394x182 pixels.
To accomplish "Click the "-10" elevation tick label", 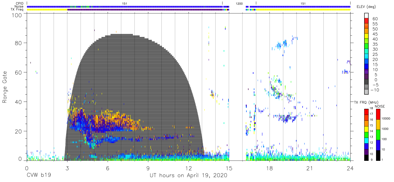I will tap(376, 90).
